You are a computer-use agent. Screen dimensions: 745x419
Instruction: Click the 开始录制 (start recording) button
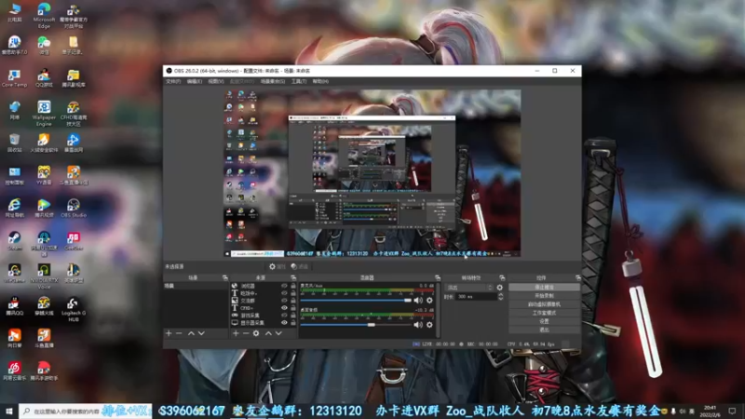[x=544, y=296]
